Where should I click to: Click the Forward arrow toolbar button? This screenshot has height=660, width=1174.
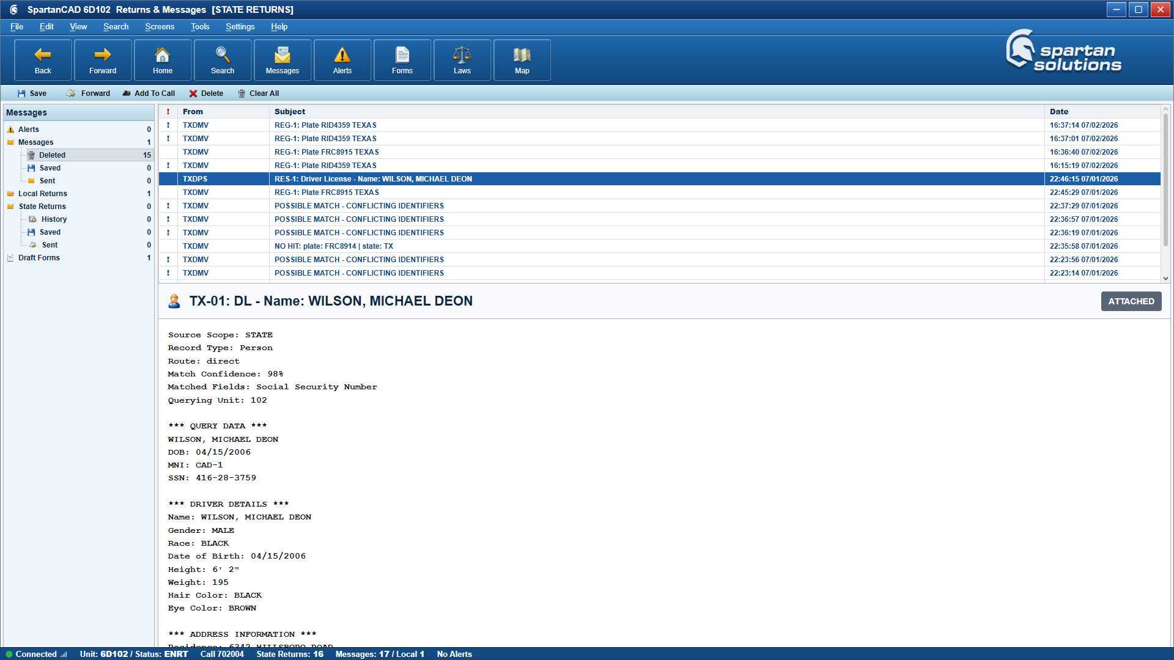pos(103,60)
